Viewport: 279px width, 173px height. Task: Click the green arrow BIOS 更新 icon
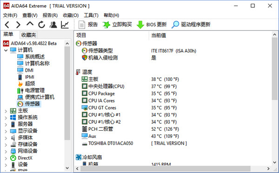(x=140, y=25)
